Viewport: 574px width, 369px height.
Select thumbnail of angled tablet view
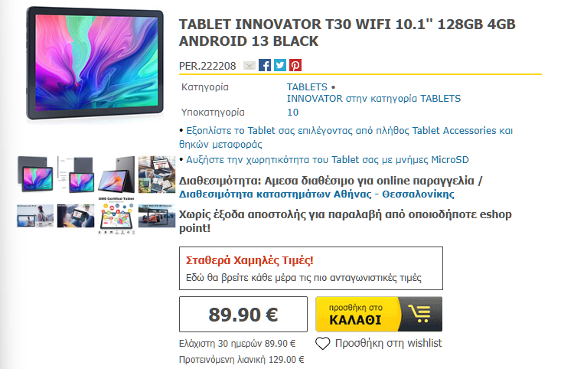tap(116, 175)
